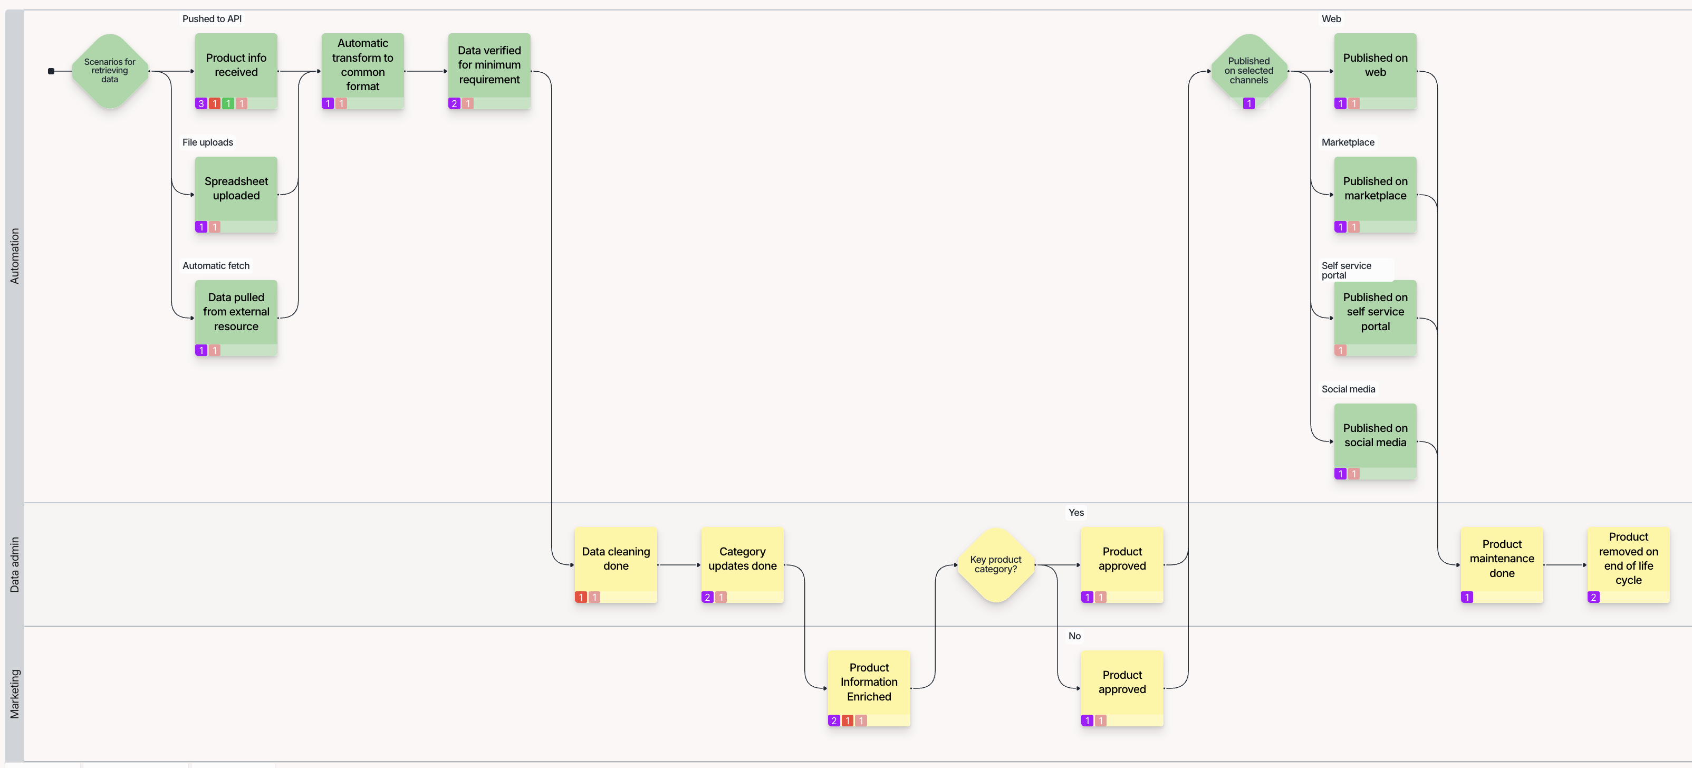Click purple badge on Data pulled node
This screenshot has width=1692, height=768.
coord(201,350)
